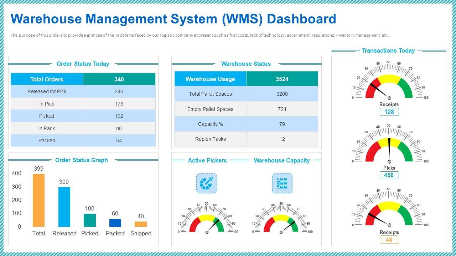Viewport: 456px width, 256px height.
Task: Click the Picks value box 458
Action: click(x=389, y=175)
